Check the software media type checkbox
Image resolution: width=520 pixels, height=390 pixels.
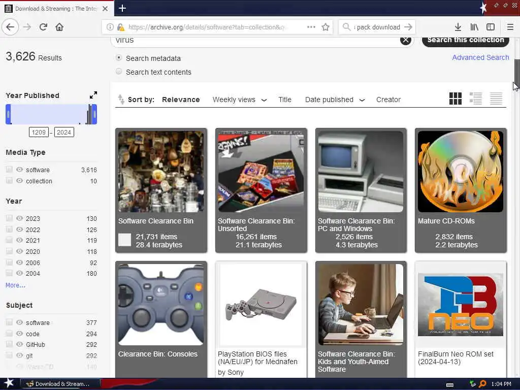9,170
